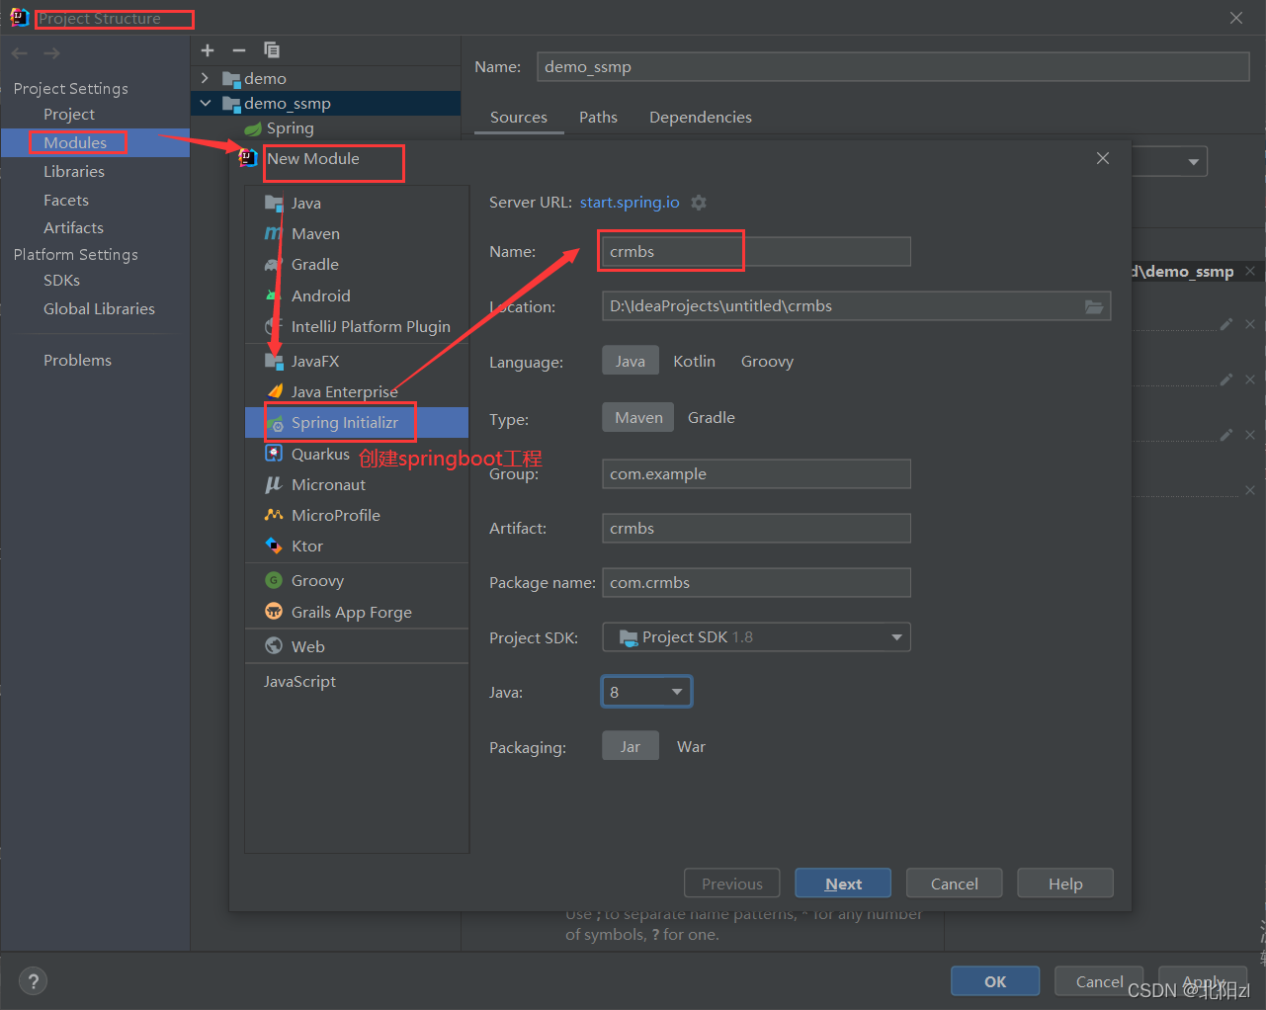
Task: Choose the Quarkus icon
Action: [274, 454]
